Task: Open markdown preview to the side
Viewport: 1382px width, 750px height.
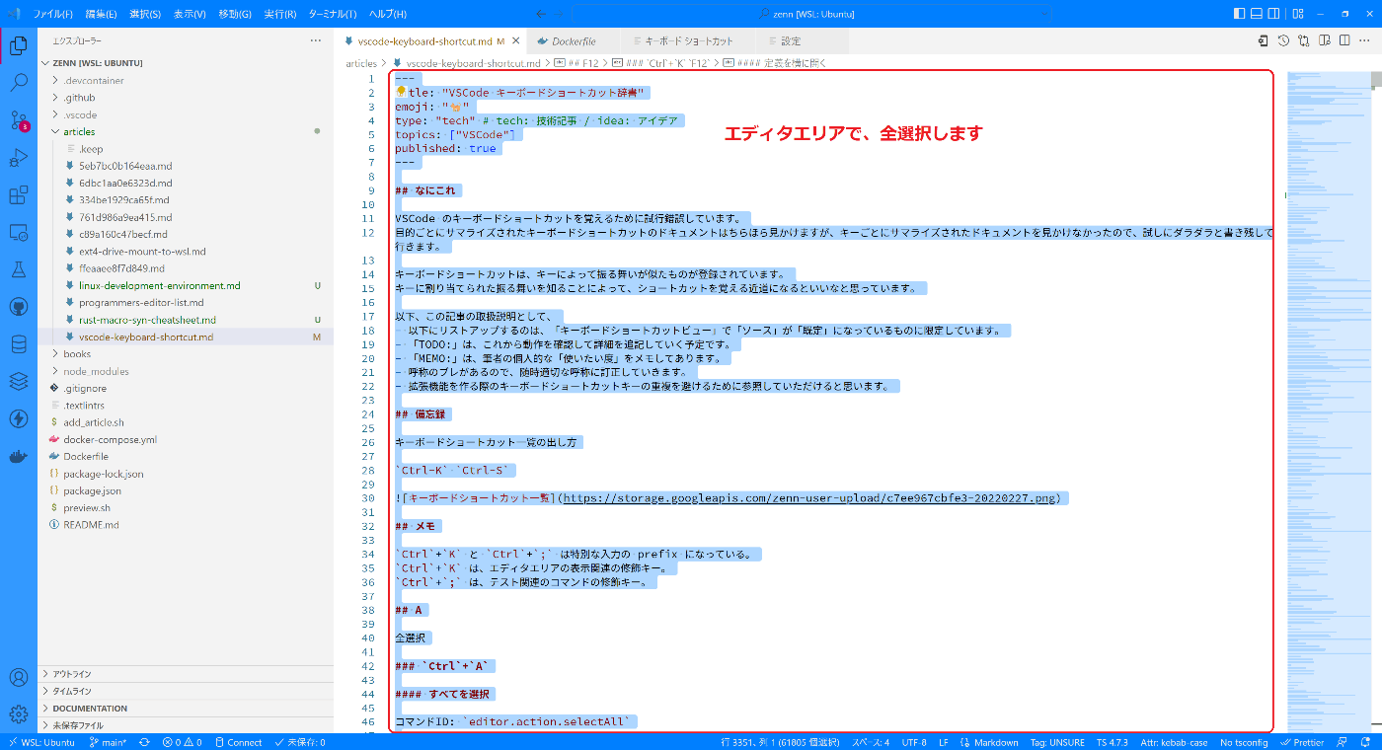Action: point(1325,40)
